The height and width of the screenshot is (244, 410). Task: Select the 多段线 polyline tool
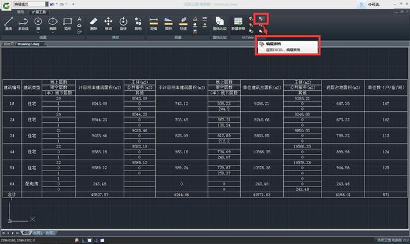tap(23, 24)
